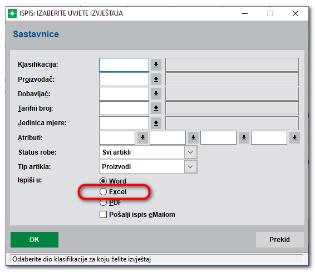The image size is (315, 272).
Task: Confirm with the green OK button
Action: click(x=35, y=240)
